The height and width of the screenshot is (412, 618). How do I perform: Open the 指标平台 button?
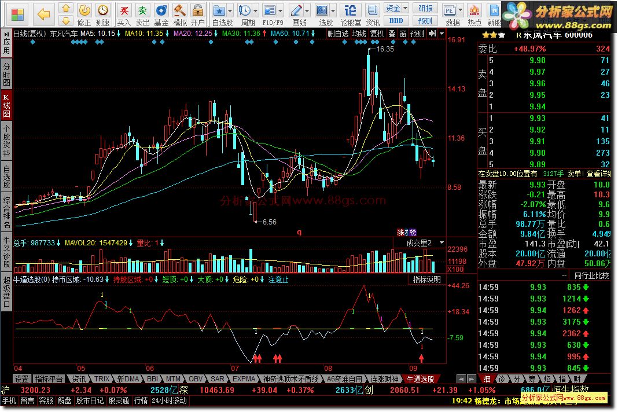tap(49, 379)
